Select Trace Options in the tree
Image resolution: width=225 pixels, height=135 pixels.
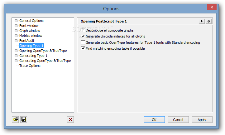coord(30,66)
